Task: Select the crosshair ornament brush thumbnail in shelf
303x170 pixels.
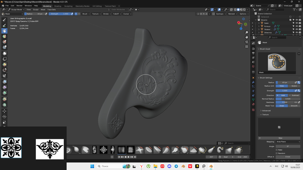Action: point(103,150)
